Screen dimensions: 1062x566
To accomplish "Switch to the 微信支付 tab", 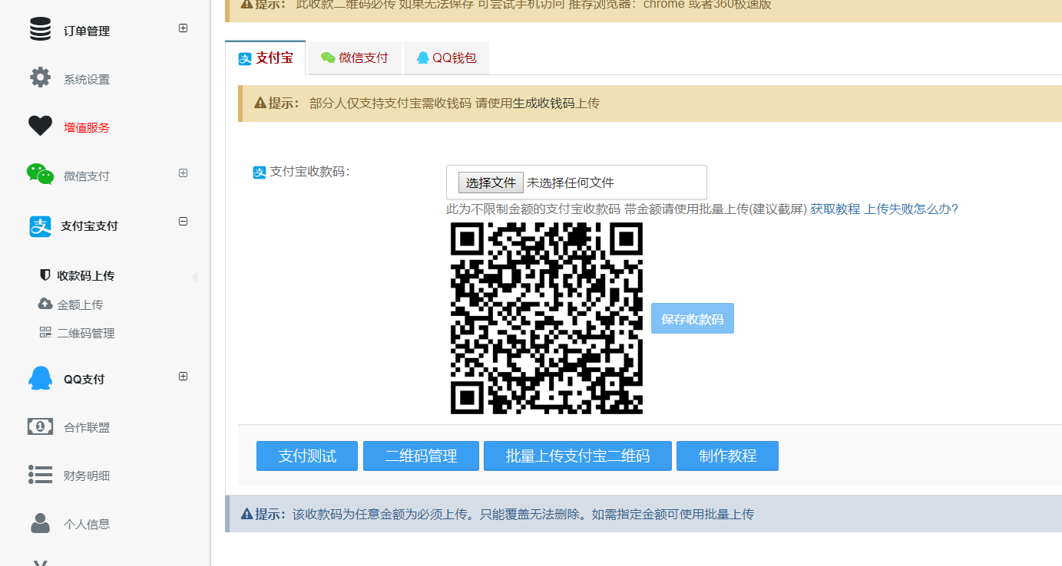I will [x=355, y=58].
